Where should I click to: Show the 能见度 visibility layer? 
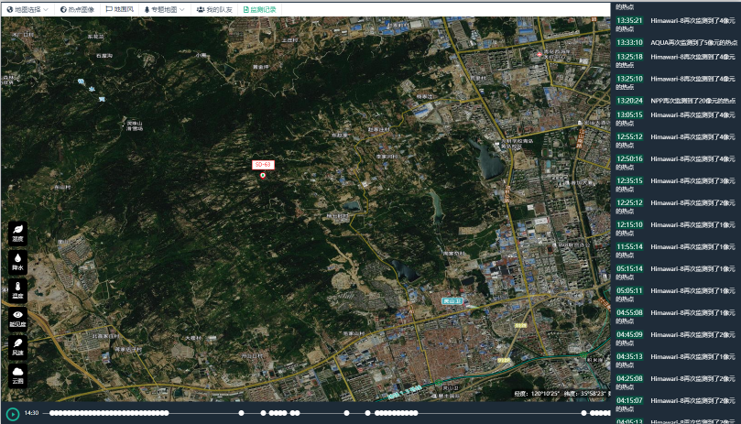click(x=17, y=319)
